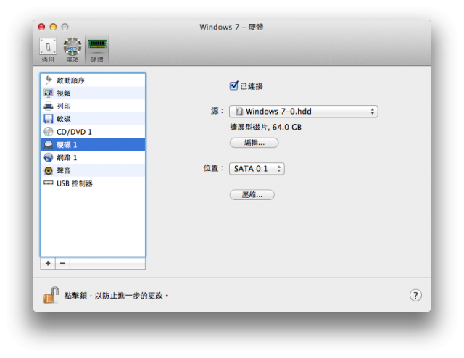Viewport: 464px width, 358px height.
Task: Toggle the 已連接 connected checkbox
Action: 233,86
